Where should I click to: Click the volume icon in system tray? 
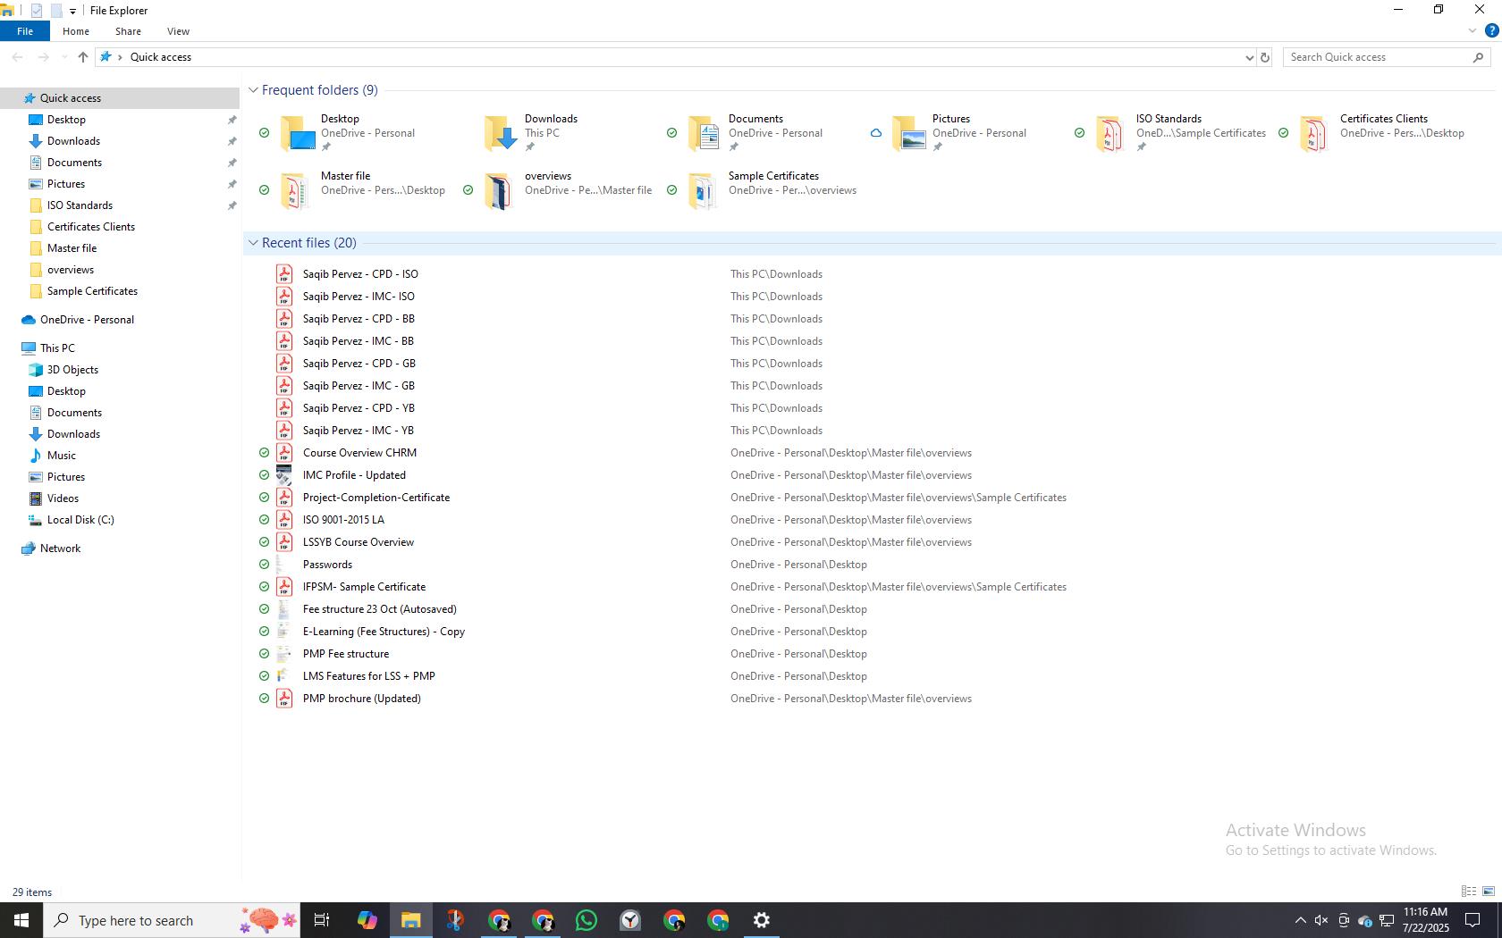[x=1321, y=920]
